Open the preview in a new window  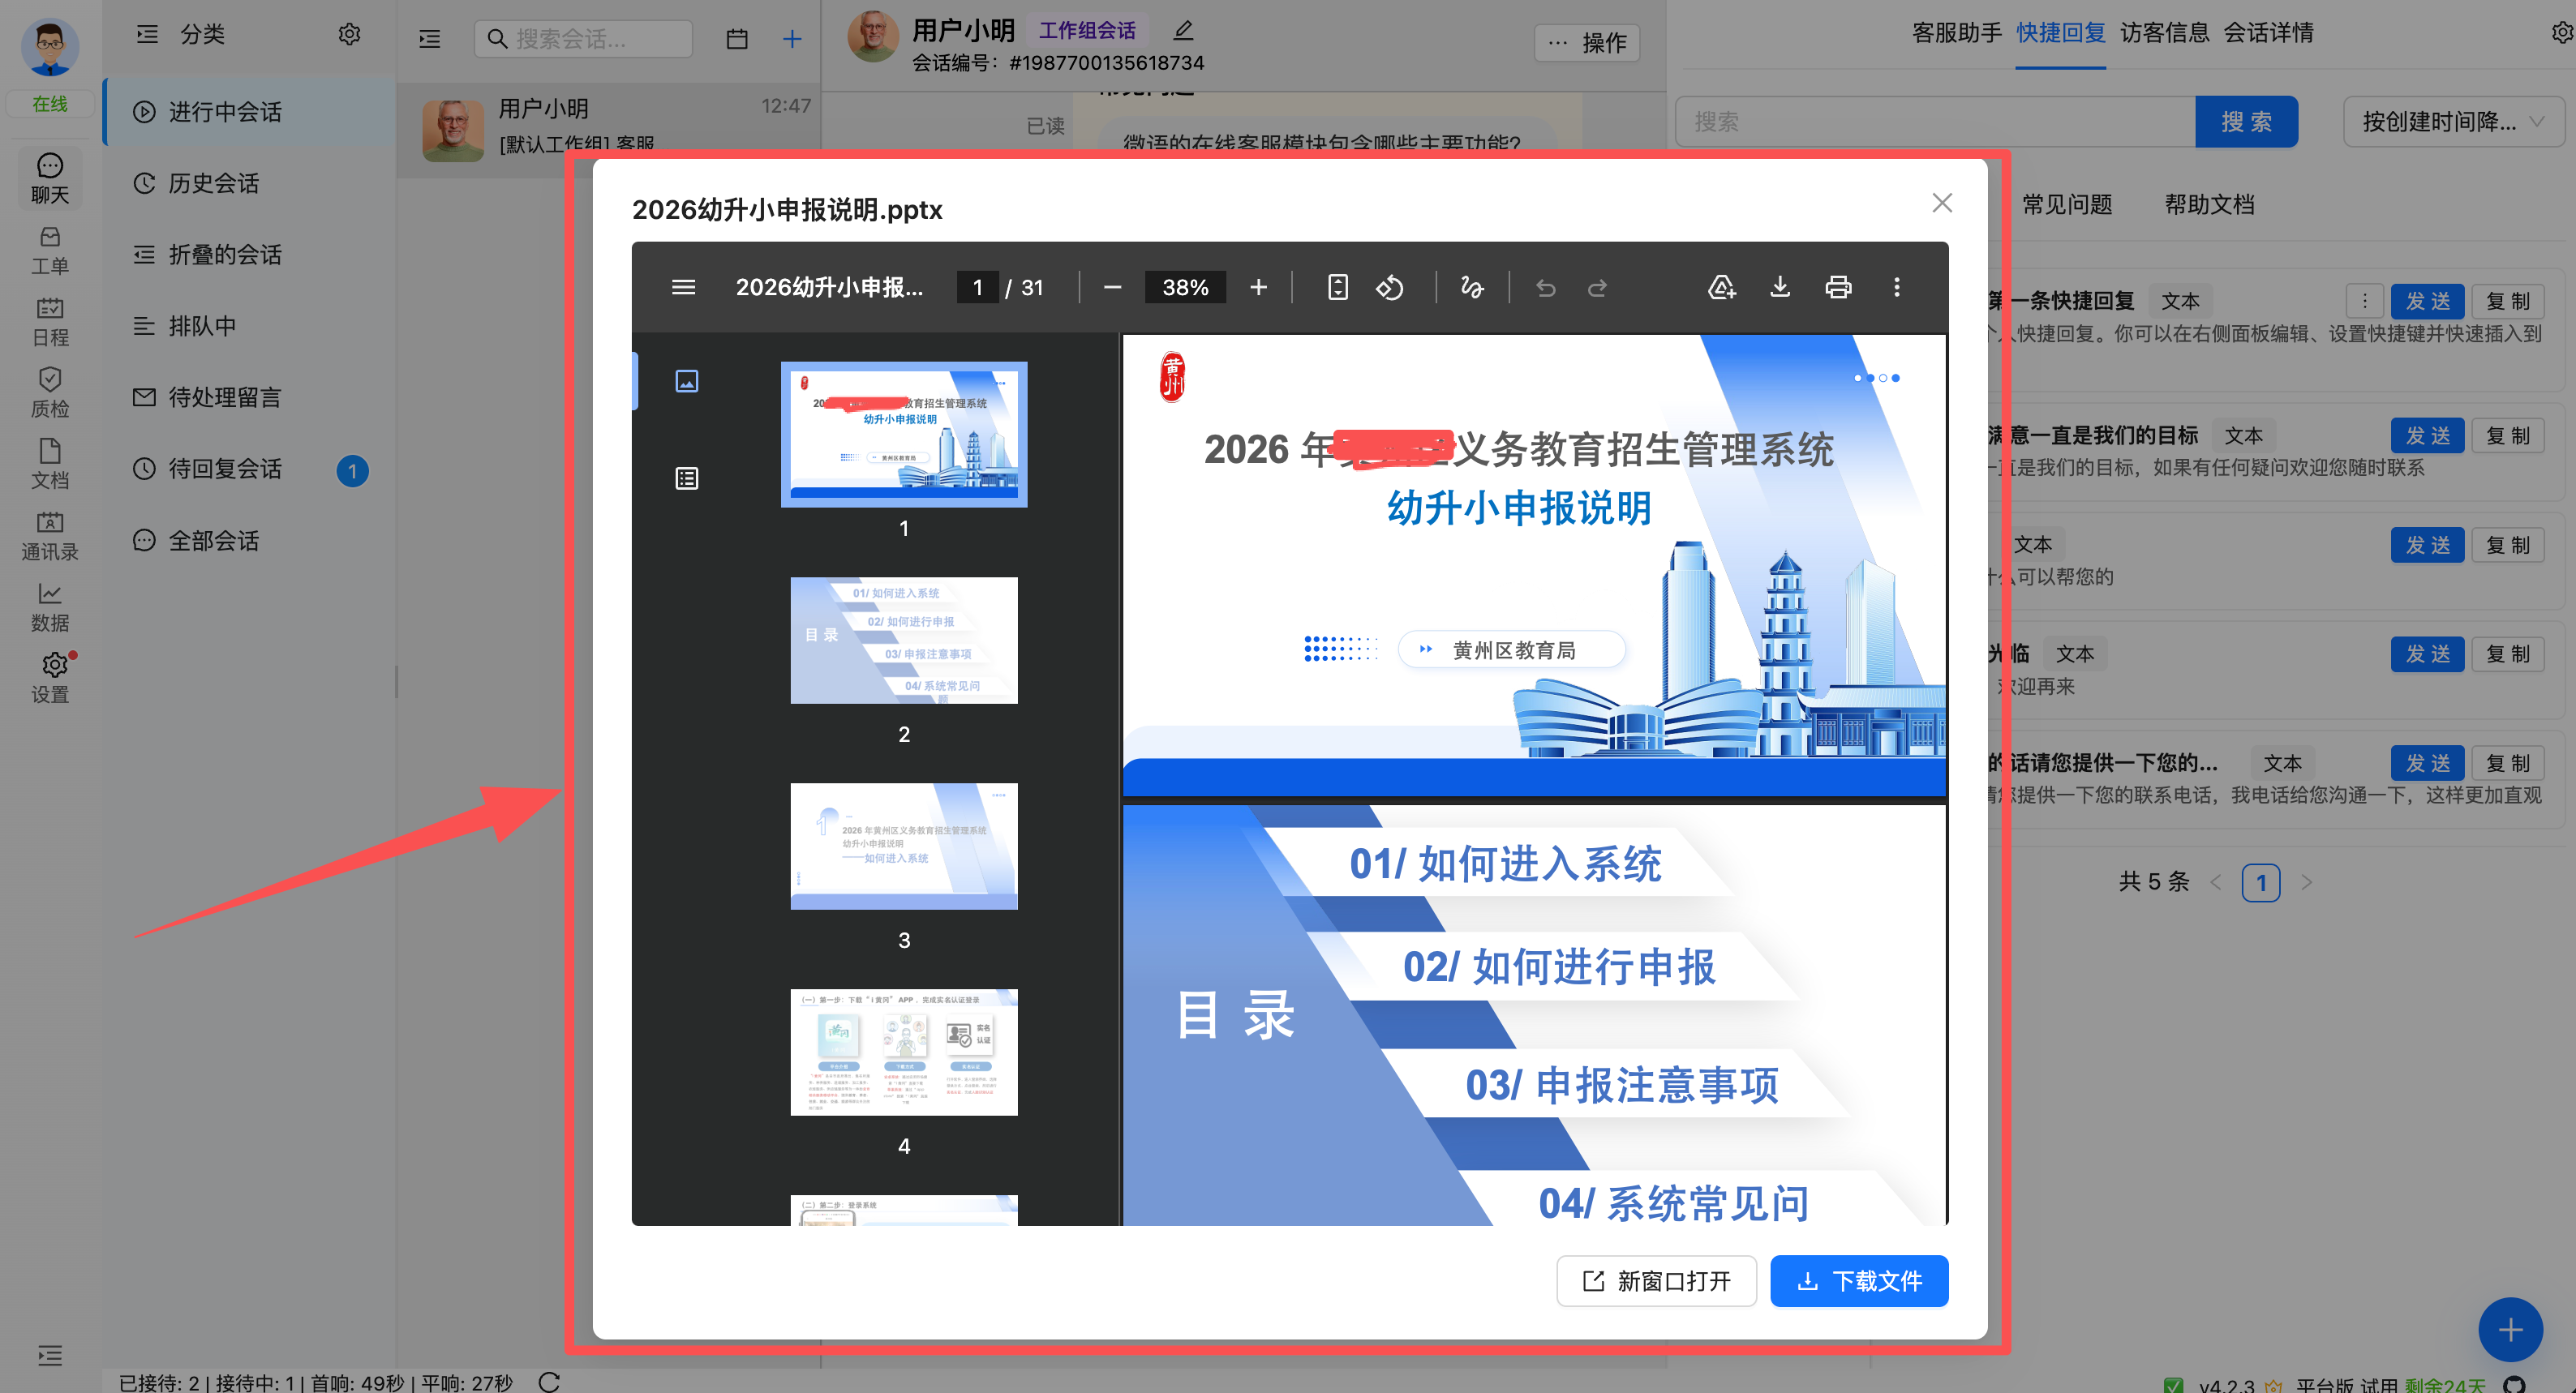click(x=1656, y=1280)
